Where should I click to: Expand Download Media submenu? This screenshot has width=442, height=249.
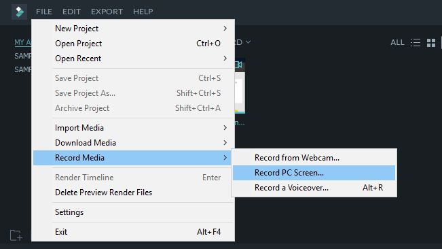pyautogui.click(x=133, y=143)
